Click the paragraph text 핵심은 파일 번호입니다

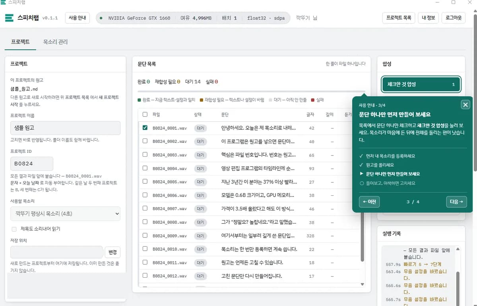click(258, 155)
